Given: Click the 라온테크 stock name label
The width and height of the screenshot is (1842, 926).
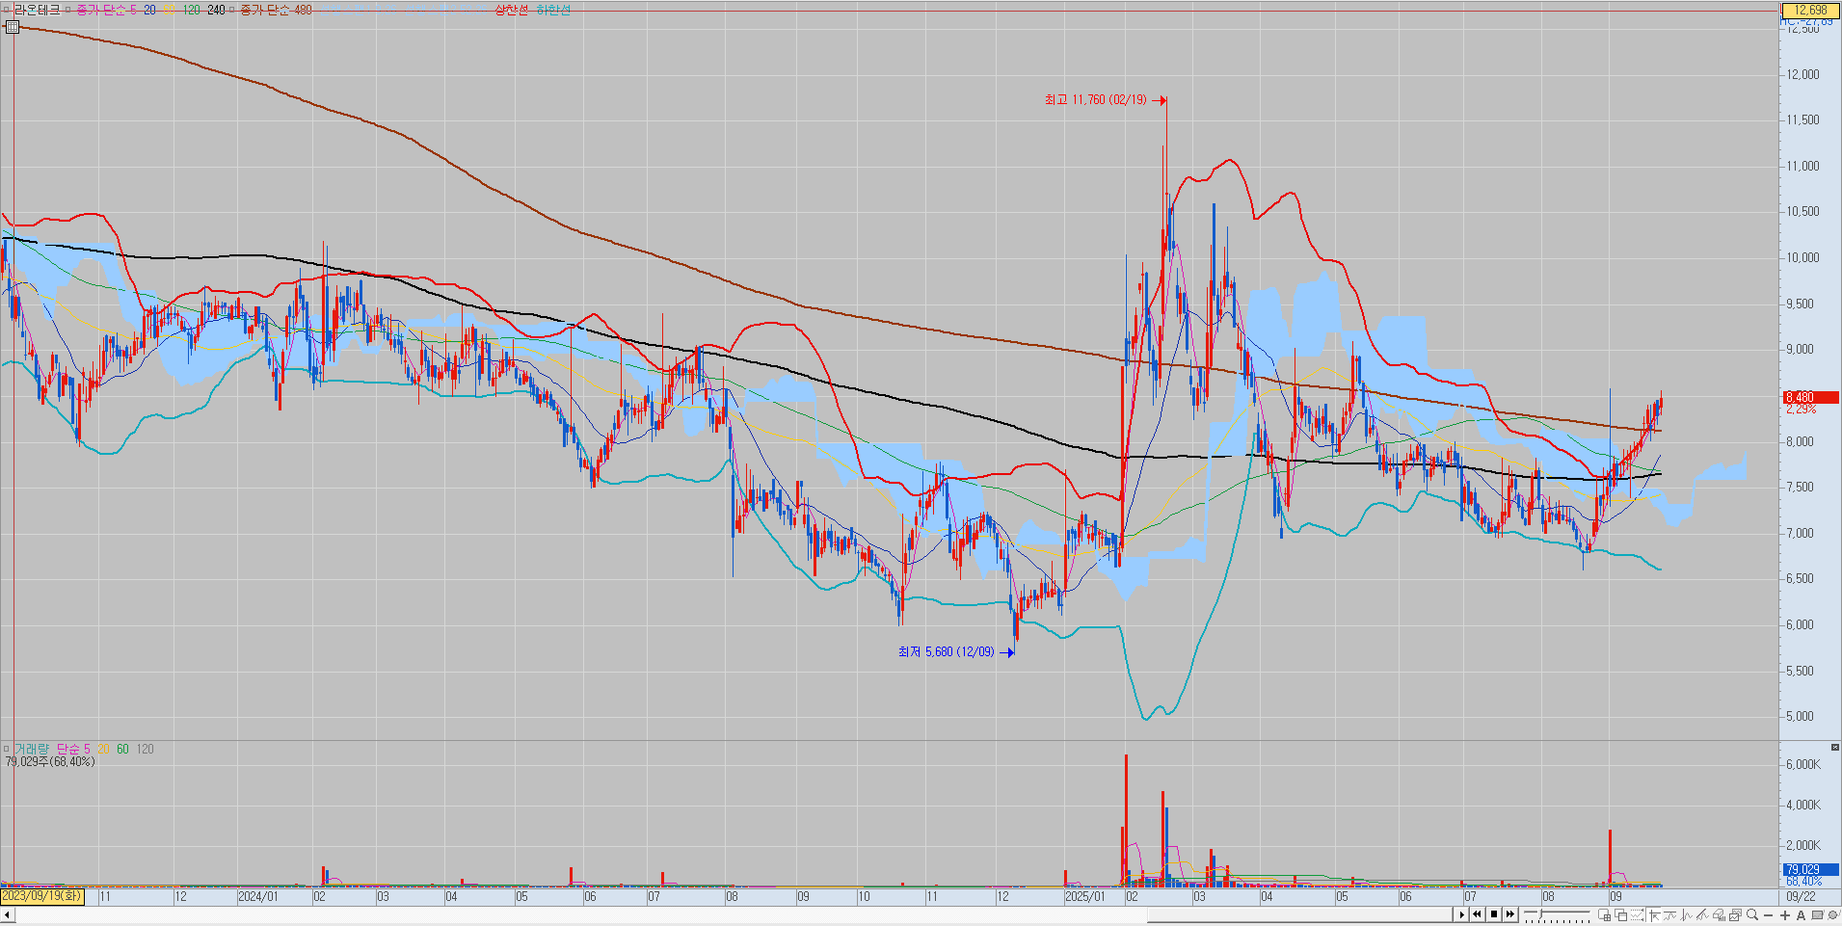Looking at the screenshot, I should click(x=37, y=10).
